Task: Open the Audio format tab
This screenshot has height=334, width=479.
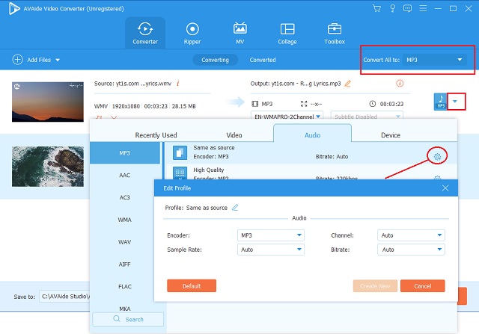Action: (312, 134)
